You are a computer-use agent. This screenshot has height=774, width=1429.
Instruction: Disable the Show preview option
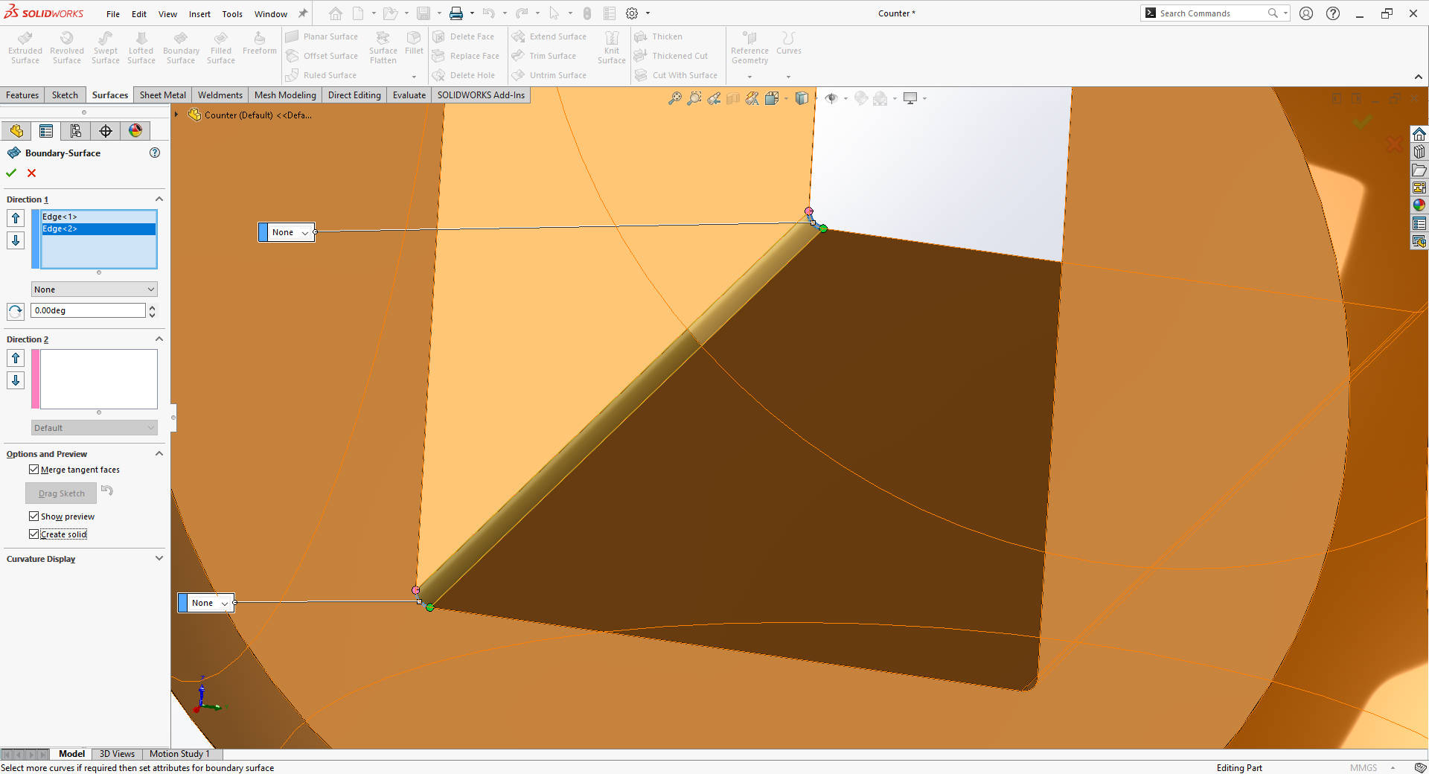(34, 516)
